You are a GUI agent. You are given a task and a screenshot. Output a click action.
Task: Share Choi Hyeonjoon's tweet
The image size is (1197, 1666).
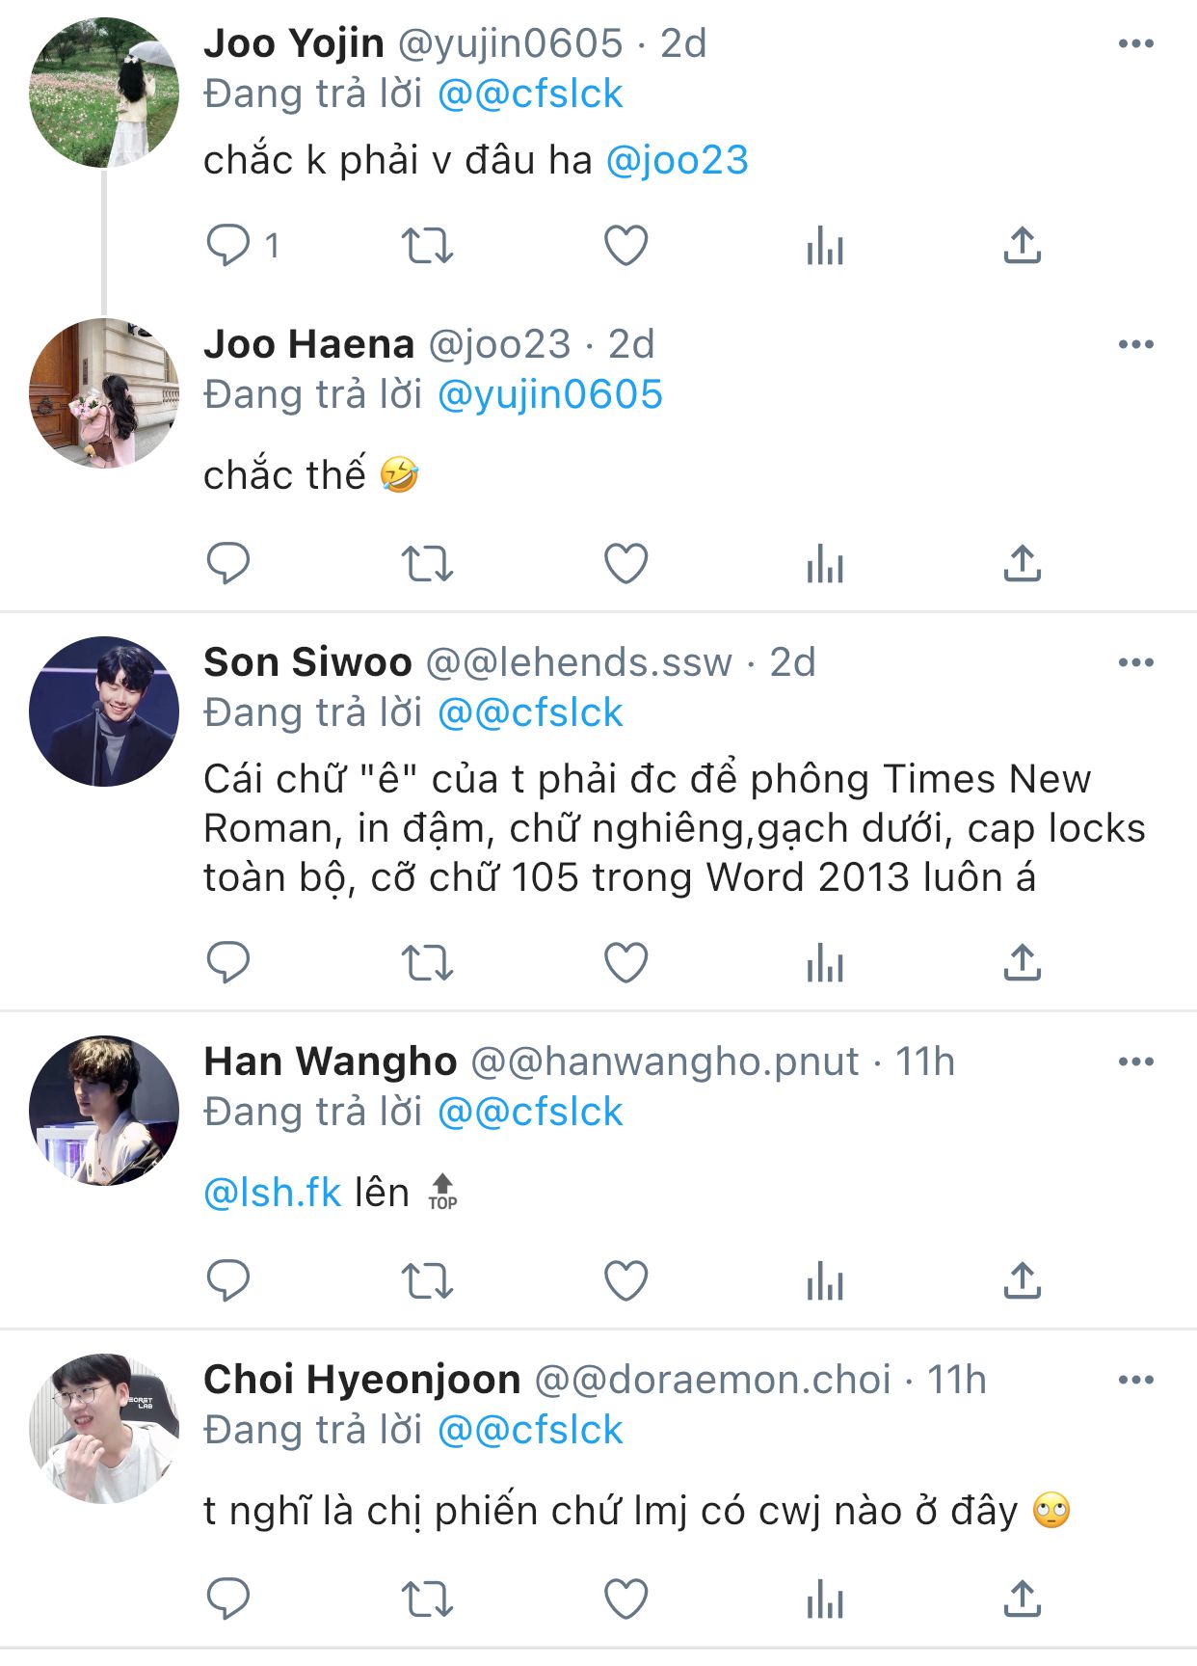point(1023,1599)
